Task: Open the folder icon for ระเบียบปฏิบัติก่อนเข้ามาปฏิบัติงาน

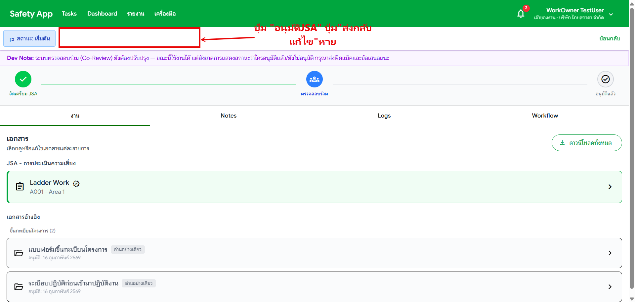Action: (x=19, y=286)
